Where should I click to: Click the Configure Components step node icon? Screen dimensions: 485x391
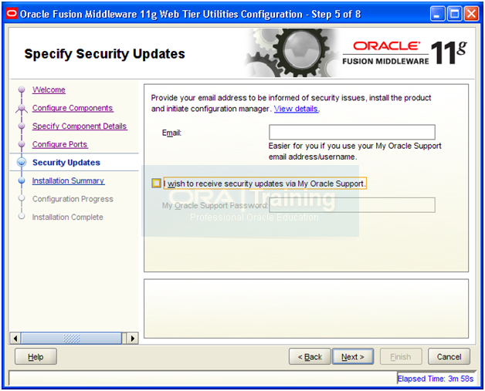pyautogui.click(x=22, y=108)
